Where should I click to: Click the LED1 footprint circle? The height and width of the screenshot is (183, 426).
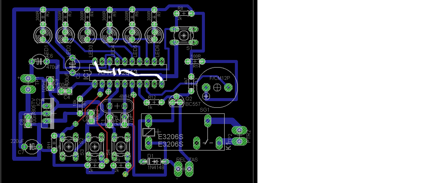(43, 35)
